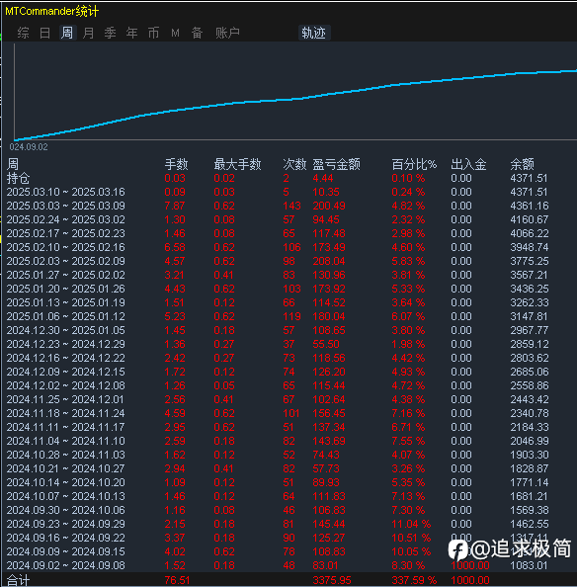577x587 pixels.
Task: Select week row 2025.02.24 ~ 2025.03.02
Action: click(x=288, y=219)
